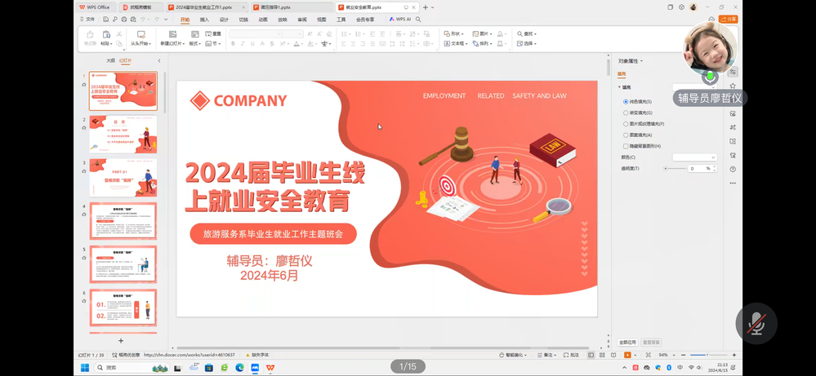Open the 颜色 (color) dropdown
The width and height of the screenshot is (816, 376).
click(694, 157)
